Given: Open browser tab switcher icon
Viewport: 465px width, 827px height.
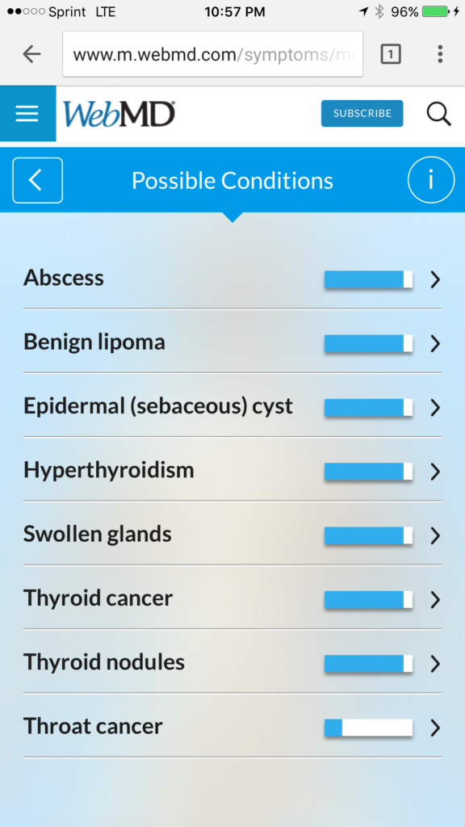Looking at the screenshot, I should 391,54.
